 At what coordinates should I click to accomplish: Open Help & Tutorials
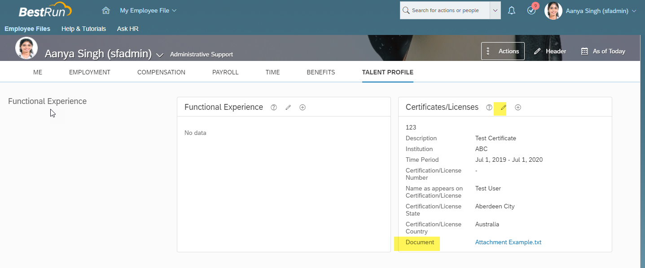83,29
